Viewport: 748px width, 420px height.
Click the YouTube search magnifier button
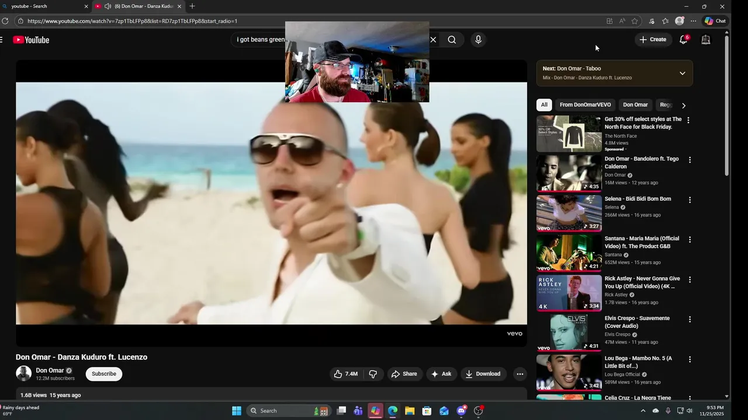452,40
